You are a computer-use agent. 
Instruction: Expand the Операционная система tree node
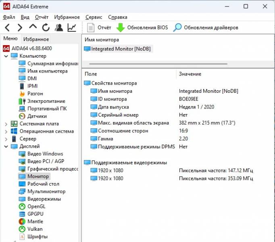click(x=6, y=131)
